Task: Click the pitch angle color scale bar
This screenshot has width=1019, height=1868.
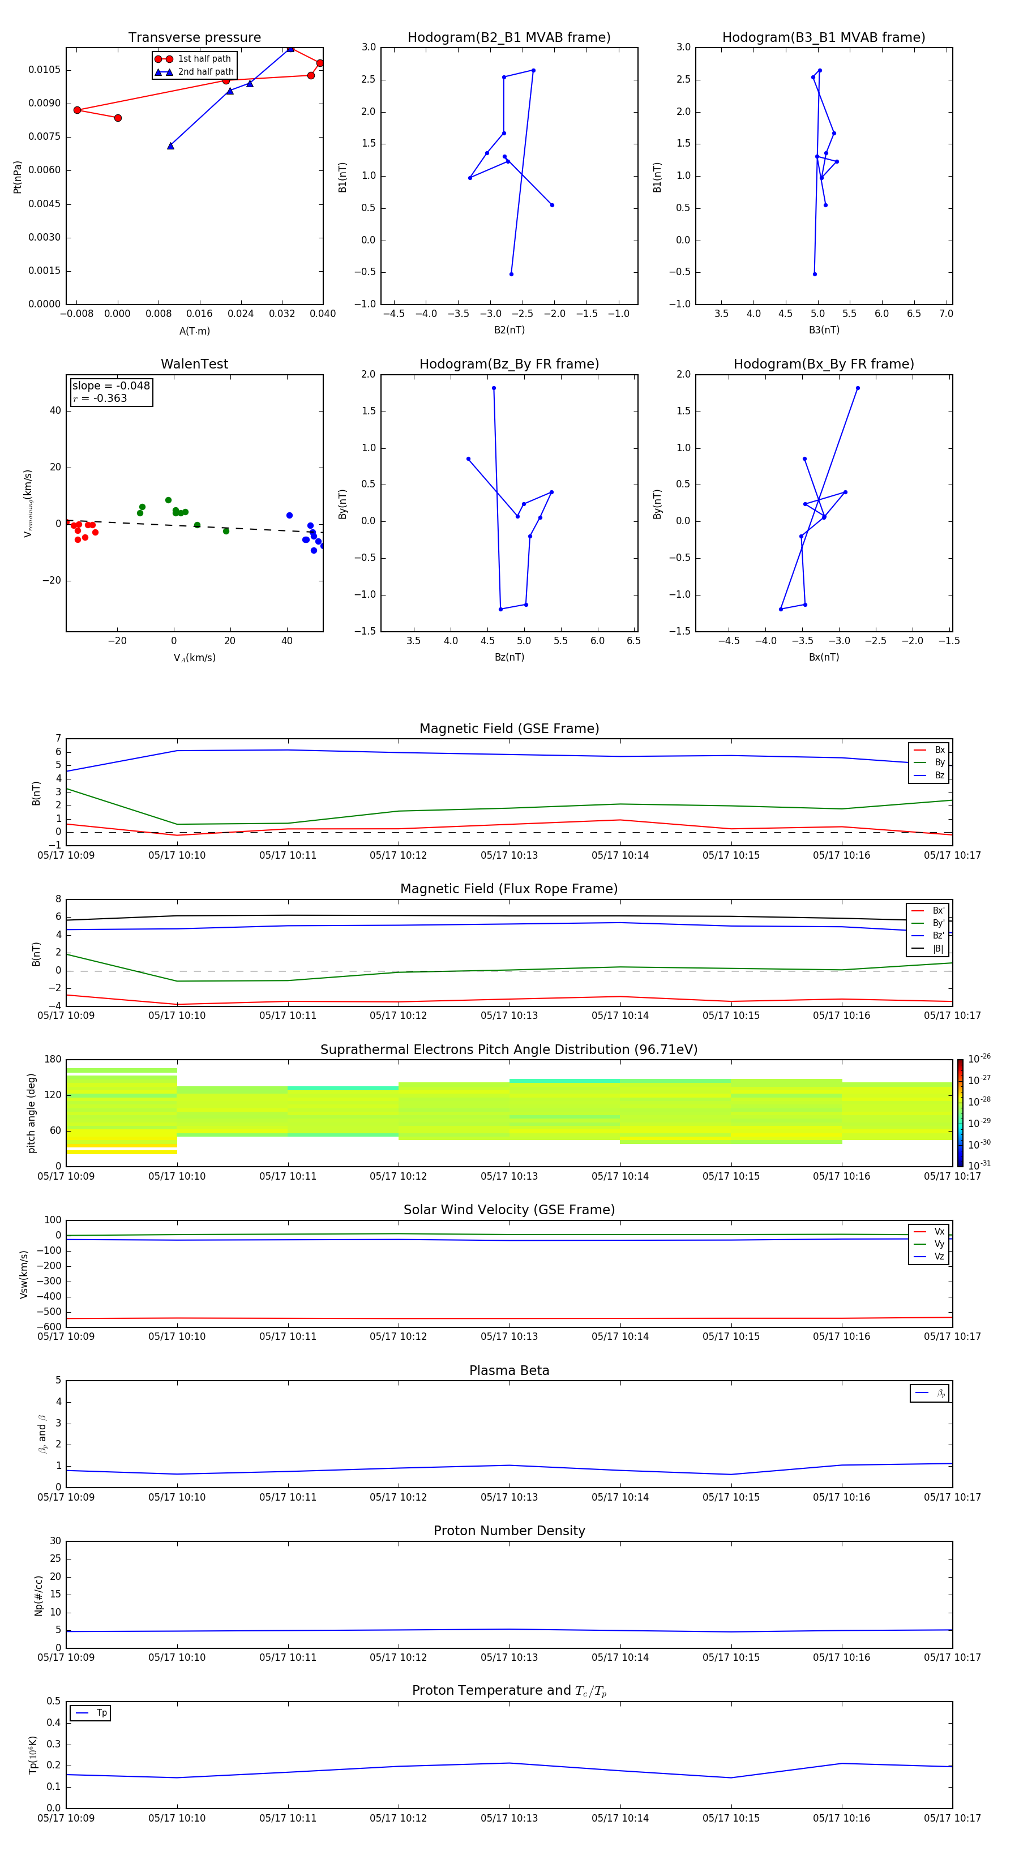Action: click(x=960, y=1112)
